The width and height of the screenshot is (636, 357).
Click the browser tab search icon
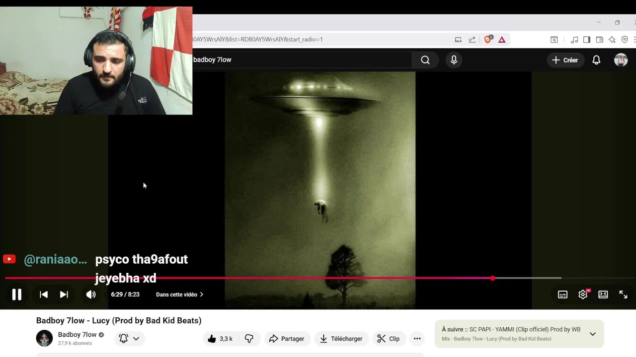click(554, 40)
